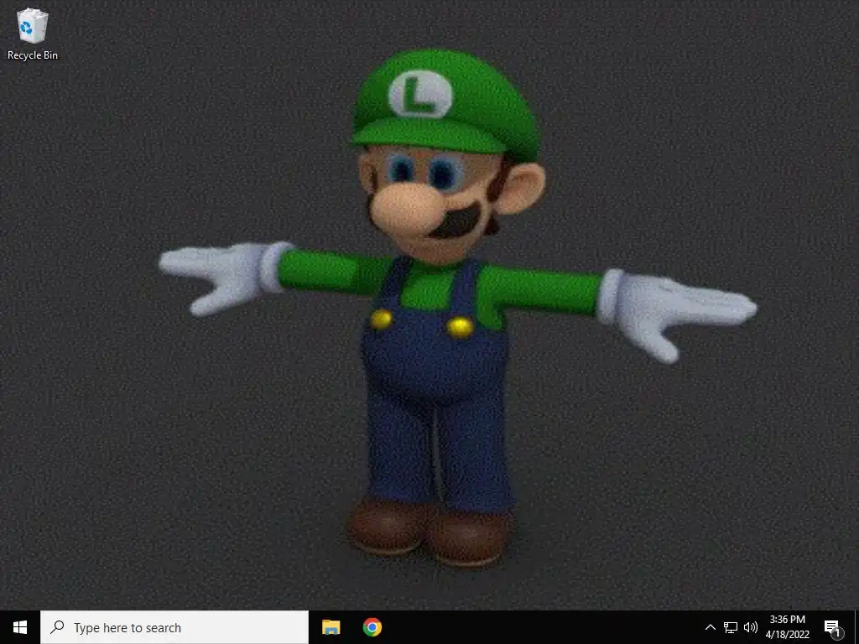Open File Explorer from the taskbar
The image size is (859, 644).
pos(331,627)
